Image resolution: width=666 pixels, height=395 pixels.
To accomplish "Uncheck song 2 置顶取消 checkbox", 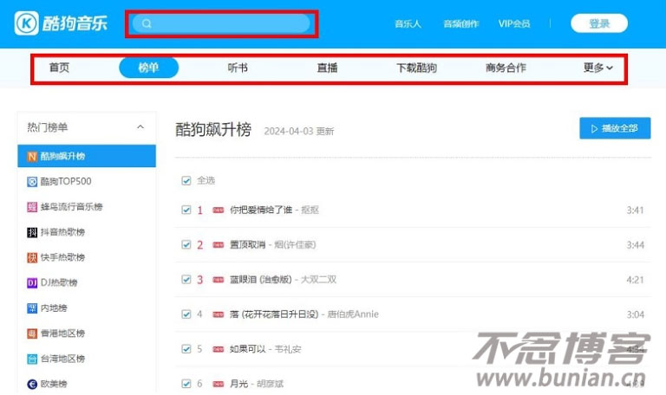I will coord(186,245).
